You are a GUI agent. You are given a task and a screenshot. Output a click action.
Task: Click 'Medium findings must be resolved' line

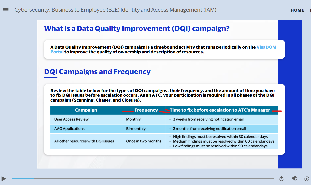224,141
